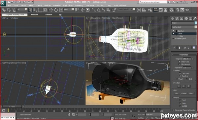
Task: Enable Generate Mapping Coords checkbox
Action: coord(174,110)
